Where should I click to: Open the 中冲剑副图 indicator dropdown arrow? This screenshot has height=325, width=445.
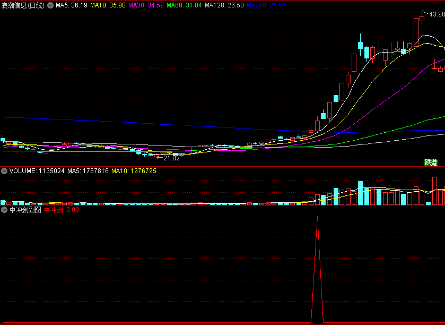(4, 210)
